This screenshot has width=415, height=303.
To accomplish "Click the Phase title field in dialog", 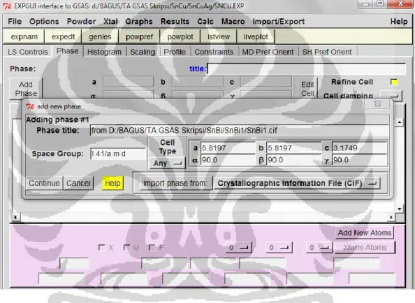I will click(x=239, y=130).
